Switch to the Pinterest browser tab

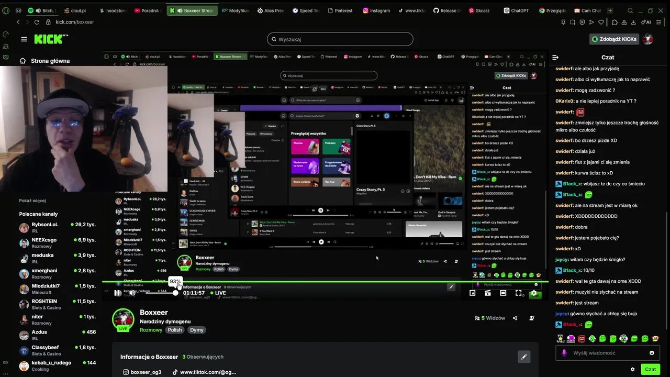pyautogui.click(x=340, y=10)
